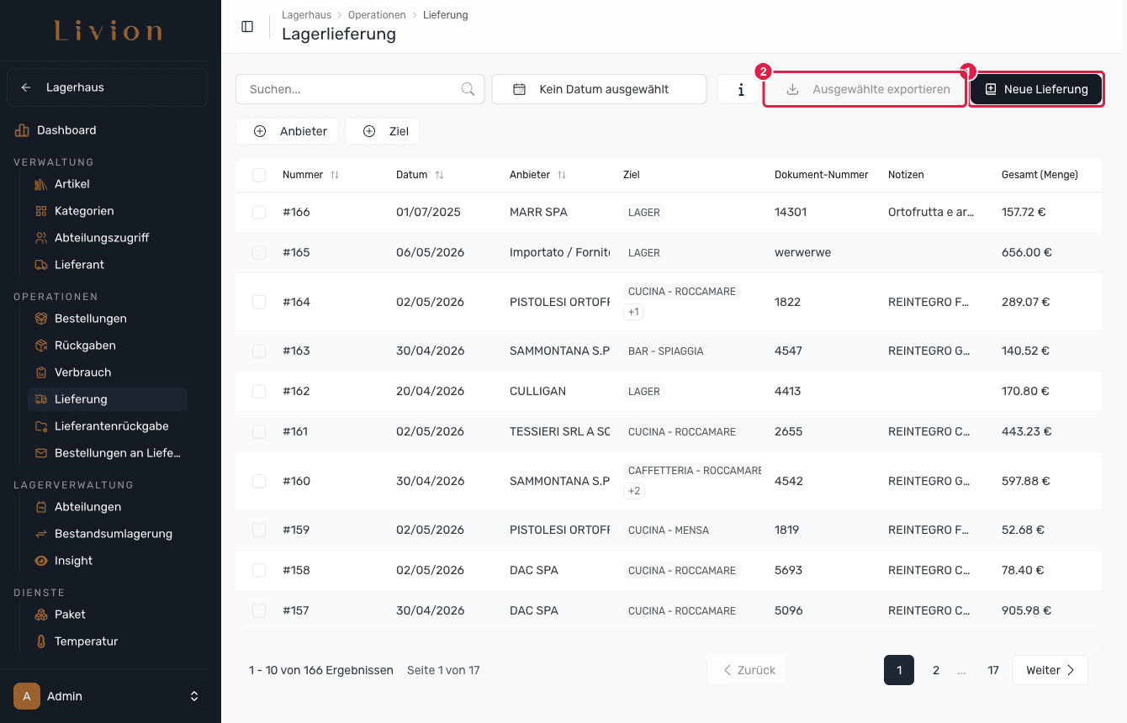Tick the checkbox for delivery #166

[x=259, y=213]
